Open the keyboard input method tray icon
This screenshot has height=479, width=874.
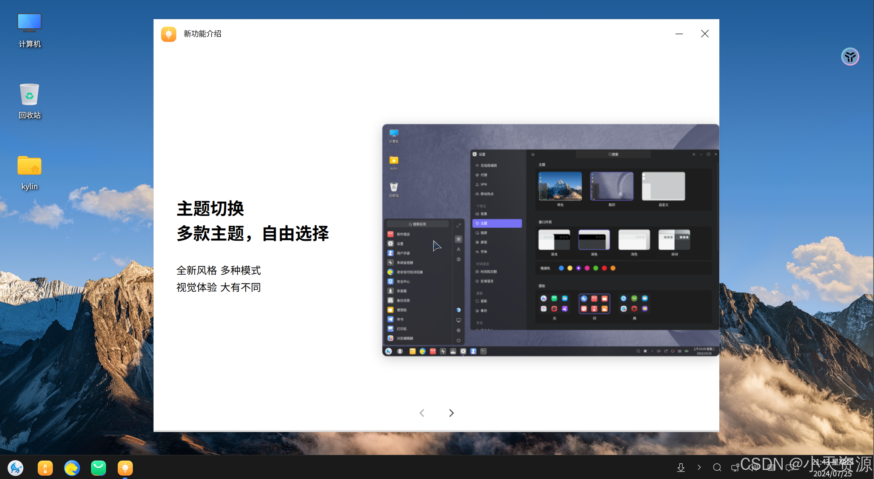point(771,468)
